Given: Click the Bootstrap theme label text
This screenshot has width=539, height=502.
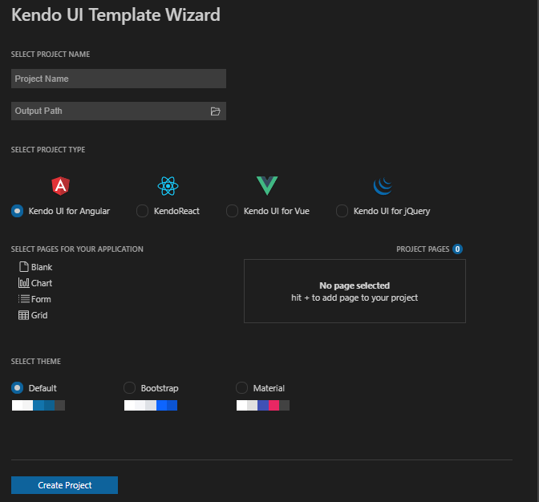Looking at the screenshot, I should pyautogui.click(x=160, y=388).
